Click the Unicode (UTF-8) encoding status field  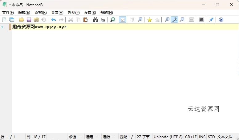(x=168, y=137)
